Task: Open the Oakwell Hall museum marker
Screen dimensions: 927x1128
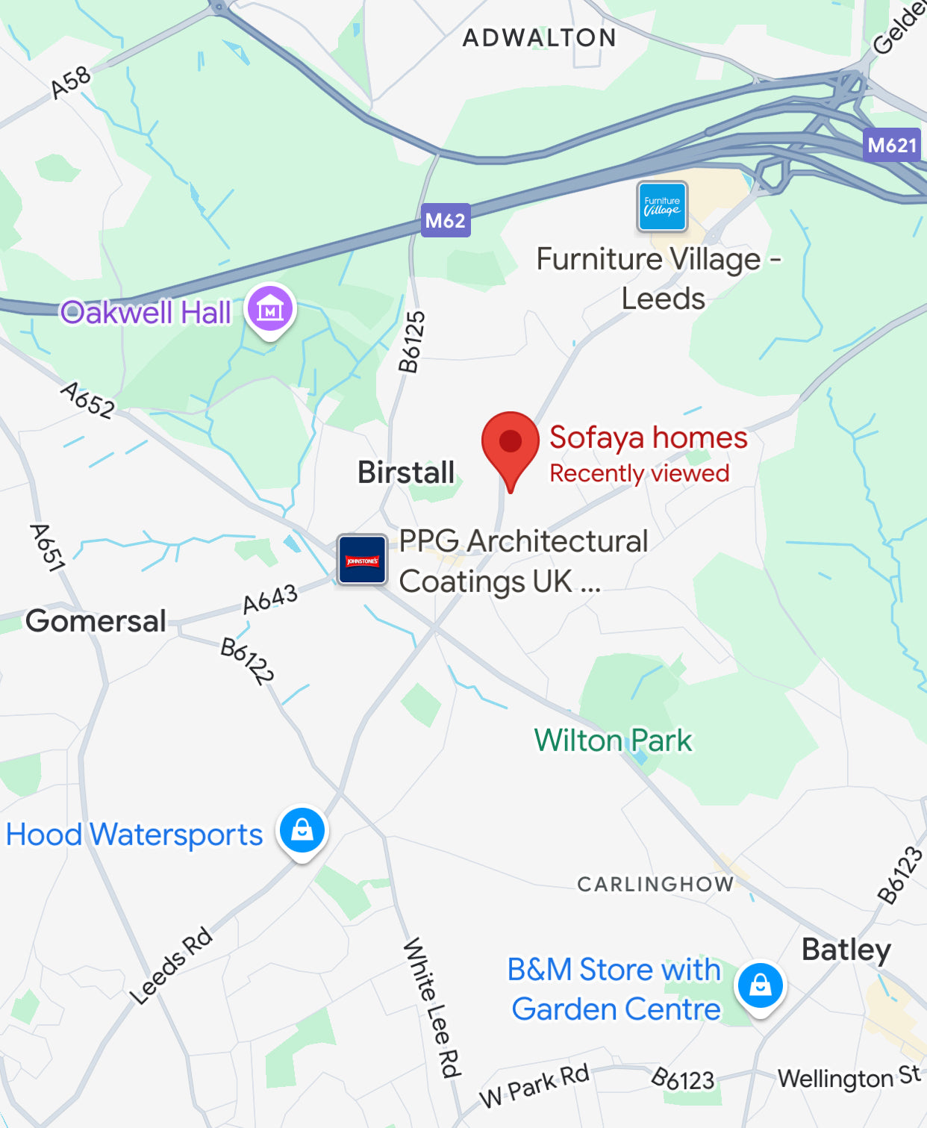Action: point(270,311)
